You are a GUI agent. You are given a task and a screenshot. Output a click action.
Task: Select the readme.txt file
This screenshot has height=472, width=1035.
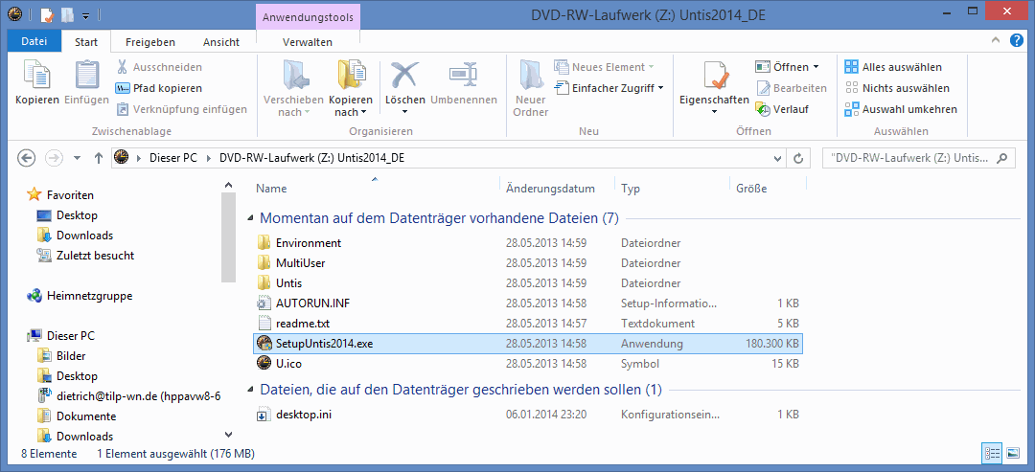point(302,324)
